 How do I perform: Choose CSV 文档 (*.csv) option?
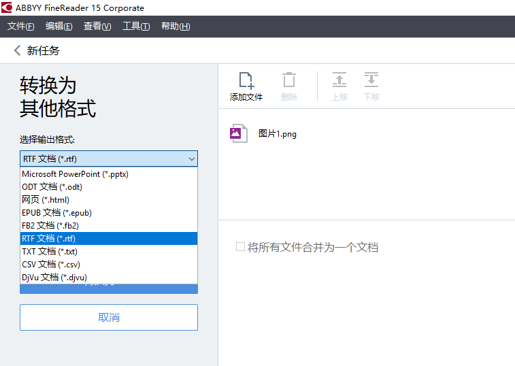109,264
